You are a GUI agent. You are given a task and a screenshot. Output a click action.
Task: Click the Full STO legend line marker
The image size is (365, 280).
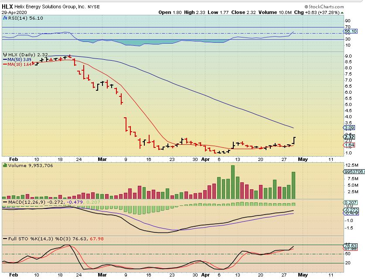(x=5, y=239)
